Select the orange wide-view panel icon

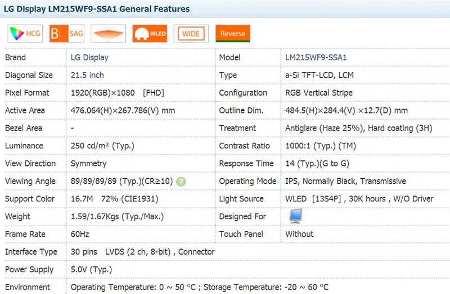pyautogui.click(x=108, y=34)
